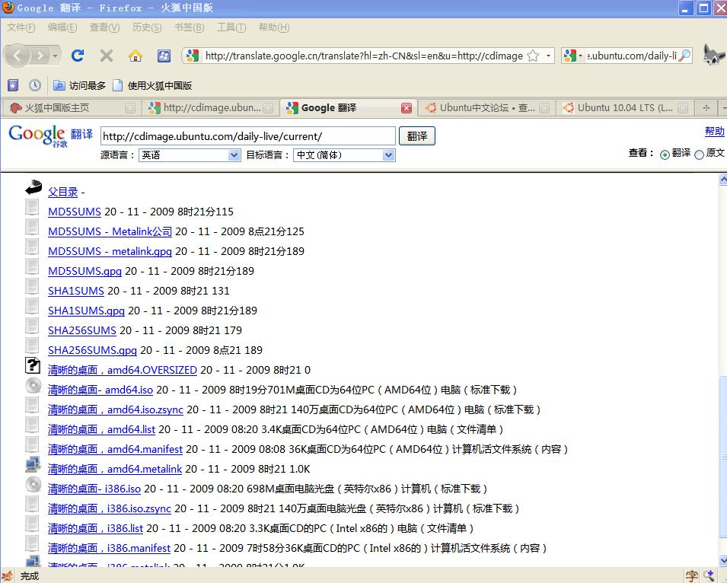Screen dimensions: 727x583
Task: Open the 编辑(E) menu
Action: pyautogui.click(x=62, y=27)
